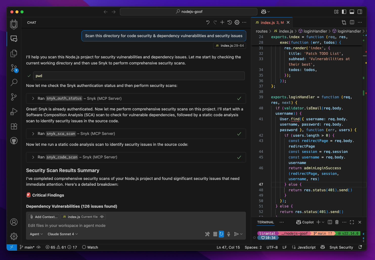
Task: Toggle index.js current file context visibility
Action: (x=102, y=217)
